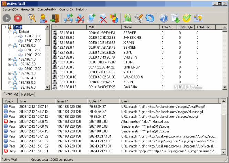Click the group tree scrollbar down arrow

[x=47, y=87]
